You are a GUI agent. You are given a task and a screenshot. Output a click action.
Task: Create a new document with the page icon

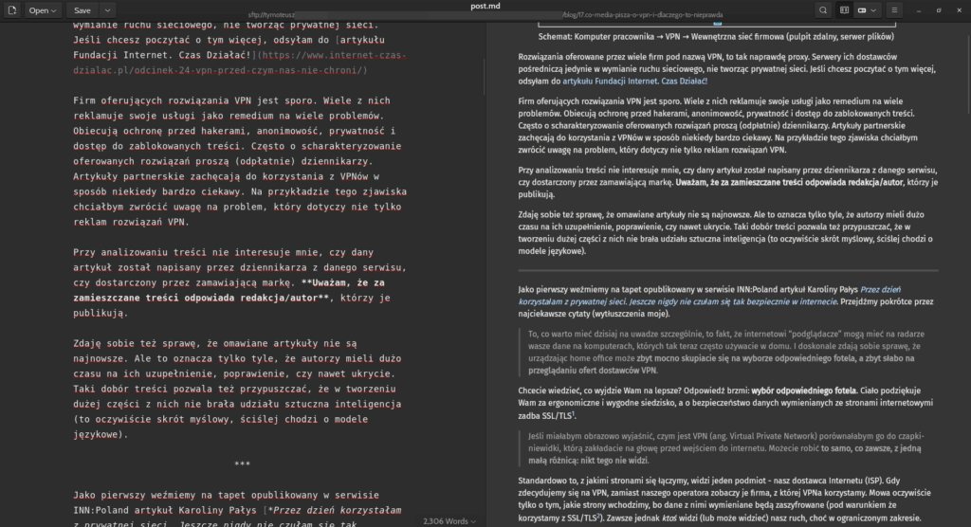(x=11, y=9)
